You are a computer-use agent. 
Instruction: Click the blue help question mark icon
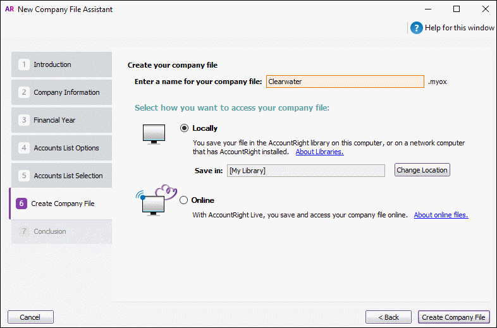point(416,28)
